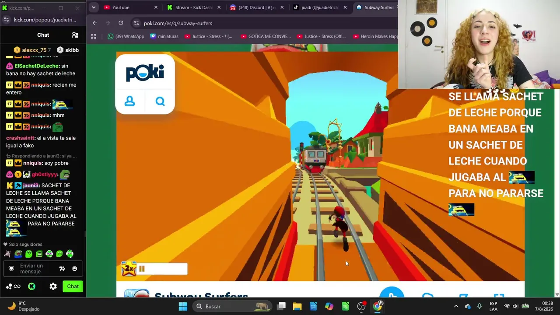The image size is (560, 315).
Task: Show hidden system tray icons
Action: pyautogui.click(x=456, y=306)
